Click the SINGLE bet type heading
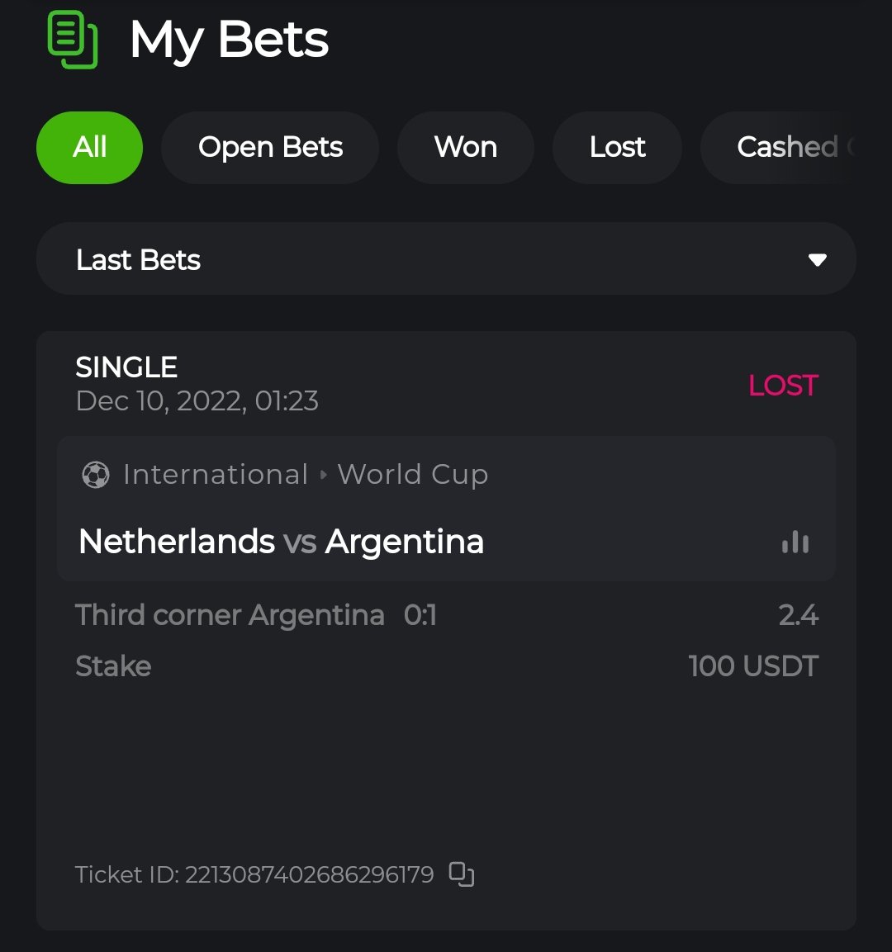This screenshot has width=892, height=952. coord(126,367)
